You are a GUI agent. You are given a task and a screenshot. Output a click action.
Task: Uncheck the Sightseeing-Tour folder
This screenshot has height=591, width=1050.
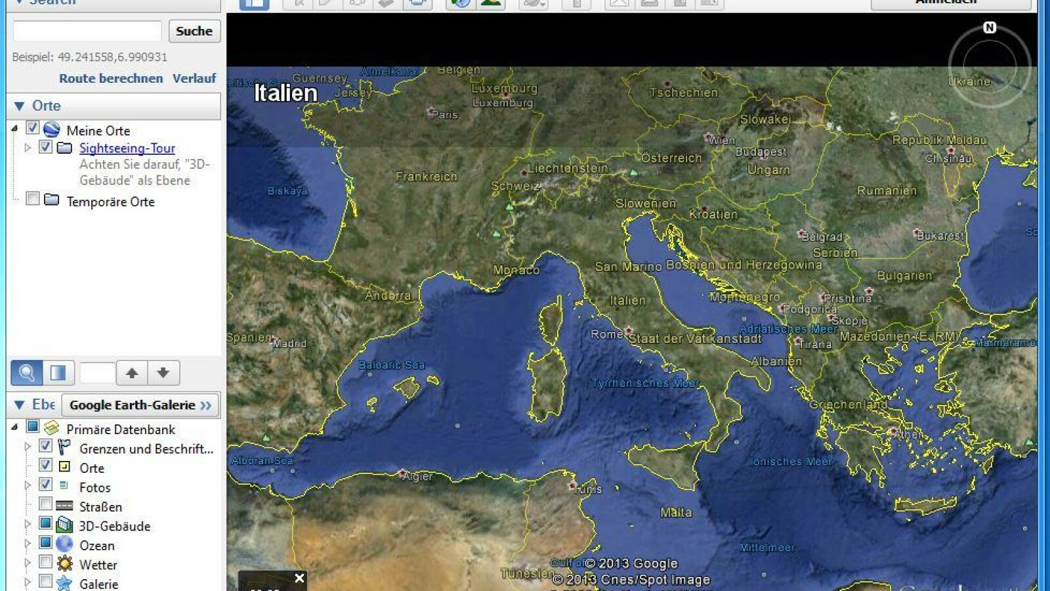tap(45, 148)
